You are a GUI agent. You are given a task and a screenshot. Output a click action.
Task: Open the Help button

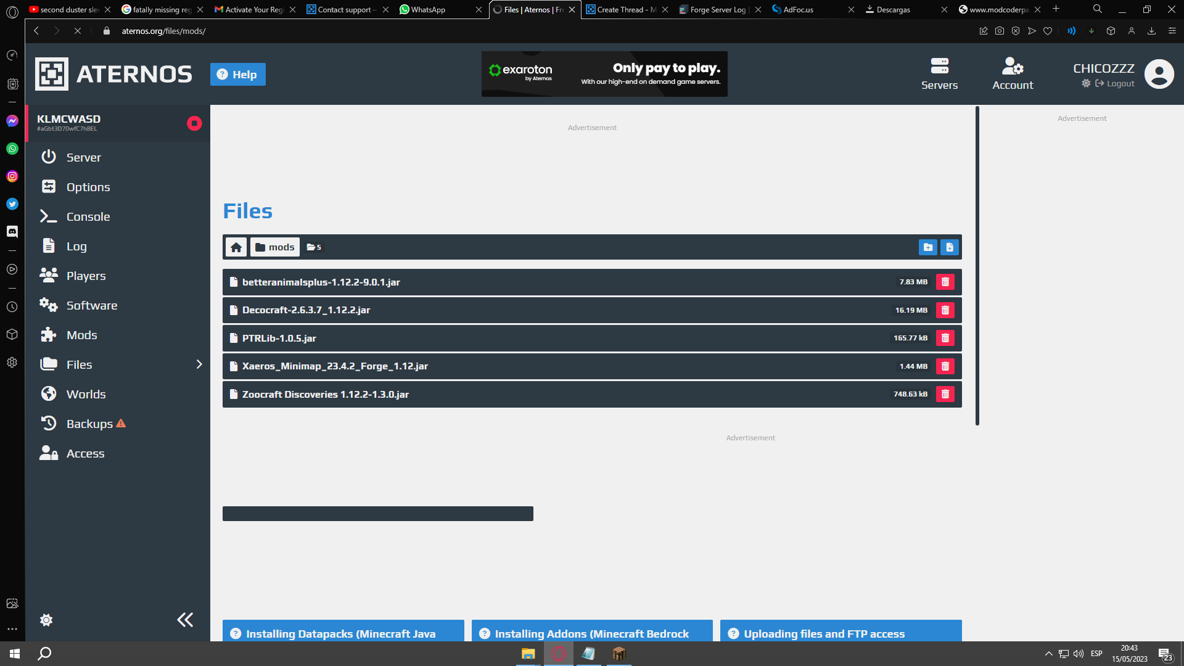pyautogui.click(x=238, y=75)
